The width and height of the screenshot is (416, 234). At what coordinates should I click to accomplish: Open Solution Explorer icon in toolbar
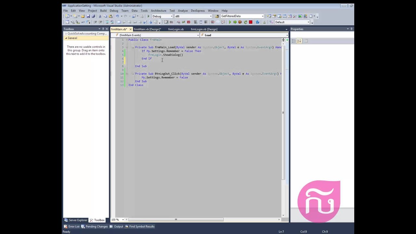coord(269,16)
